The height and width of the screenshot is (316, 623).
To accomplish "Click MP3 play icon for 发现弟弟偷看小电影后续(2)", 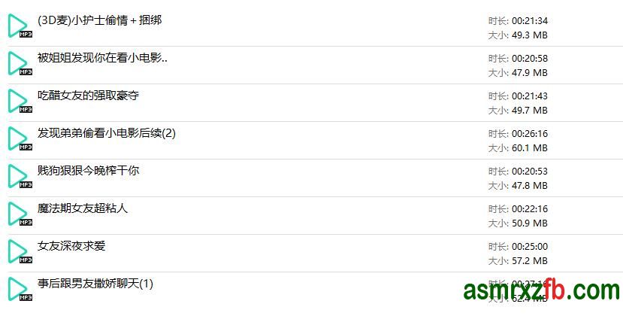I will (x=18, y=139).
